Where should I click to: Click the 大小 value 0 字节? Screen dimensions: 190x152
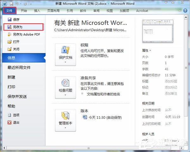coord(169,57)
